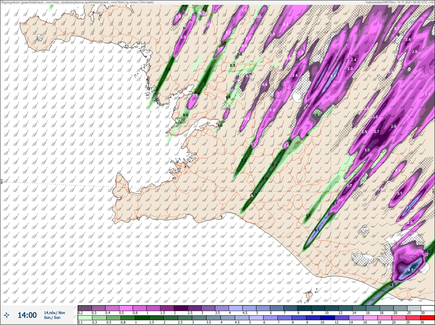Click the Sun./ Sun weekday label
435x325 pixels.
click(x=52, y=318)
